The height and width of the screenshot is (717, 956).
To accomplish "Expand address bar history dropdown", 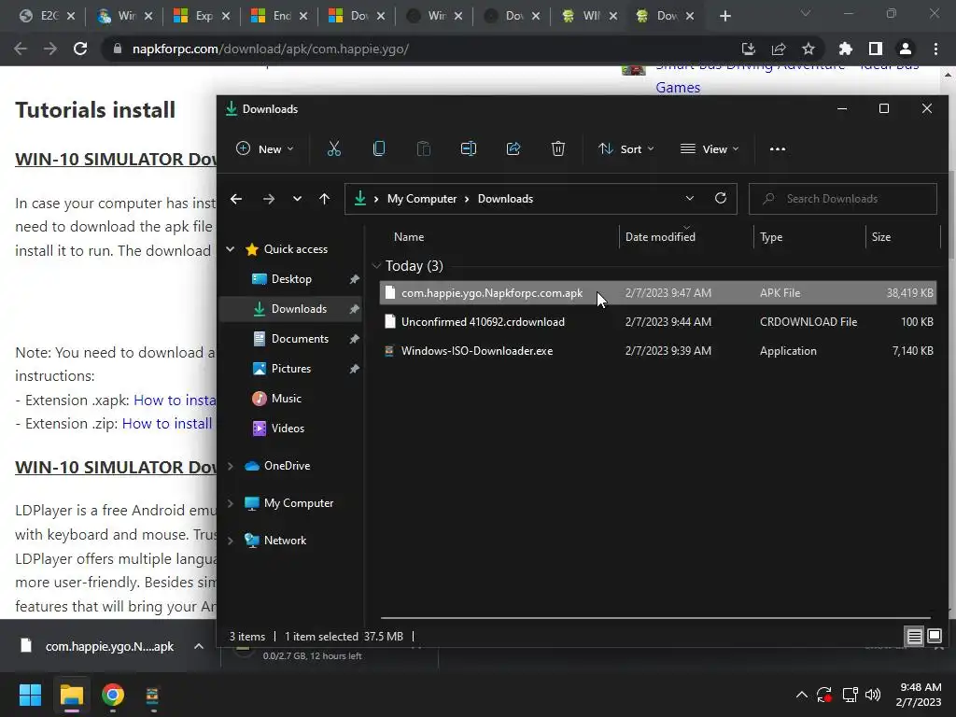I will tap(690, 198).
